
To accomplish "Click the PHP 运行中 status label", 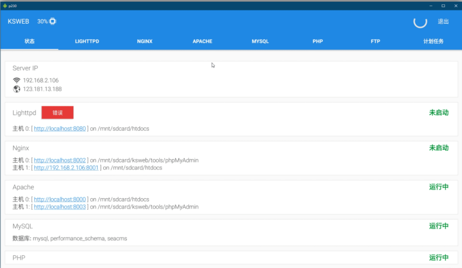I will [x=439, y=258].
